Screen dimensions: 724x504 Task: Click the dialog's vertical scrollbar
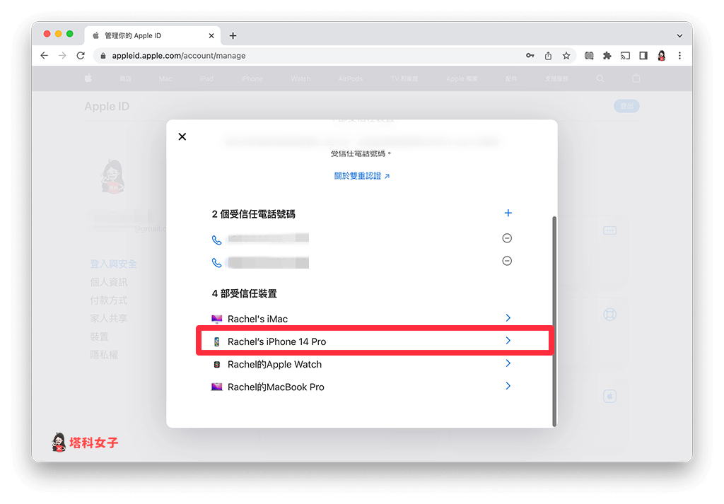click(554, 318)
